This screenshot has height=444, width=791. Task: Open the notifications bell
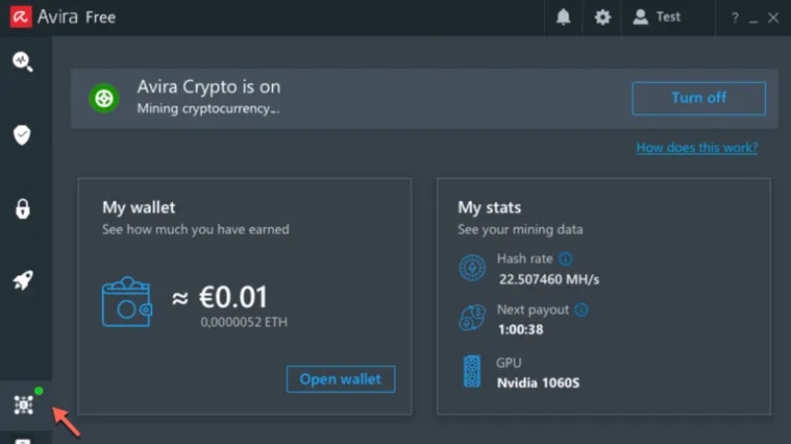tap(563, 18)
